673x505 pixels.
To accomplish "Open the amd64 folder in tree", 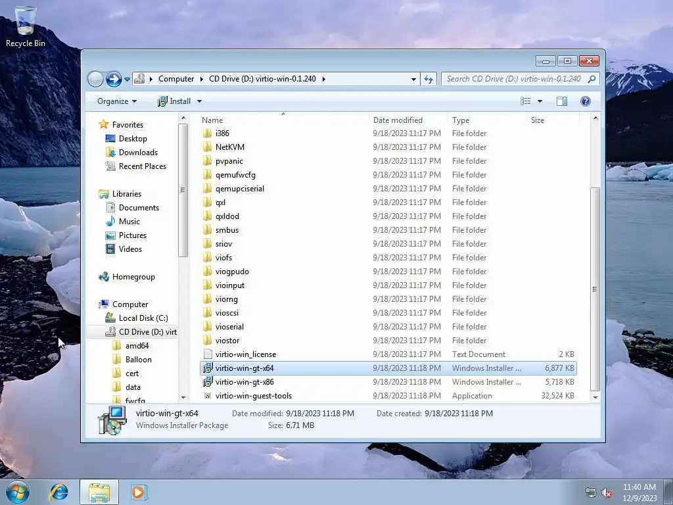I will (131, 346).
